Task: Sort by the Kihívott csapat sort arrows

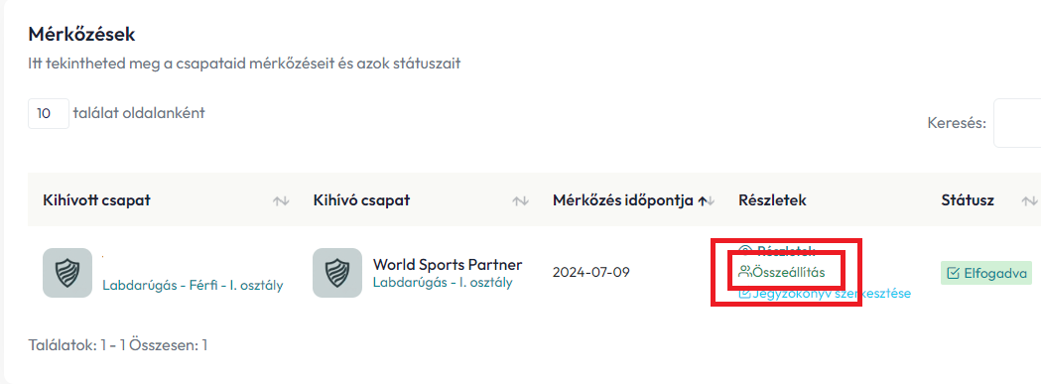Action: pyautogui.click(x=282, y=200)
